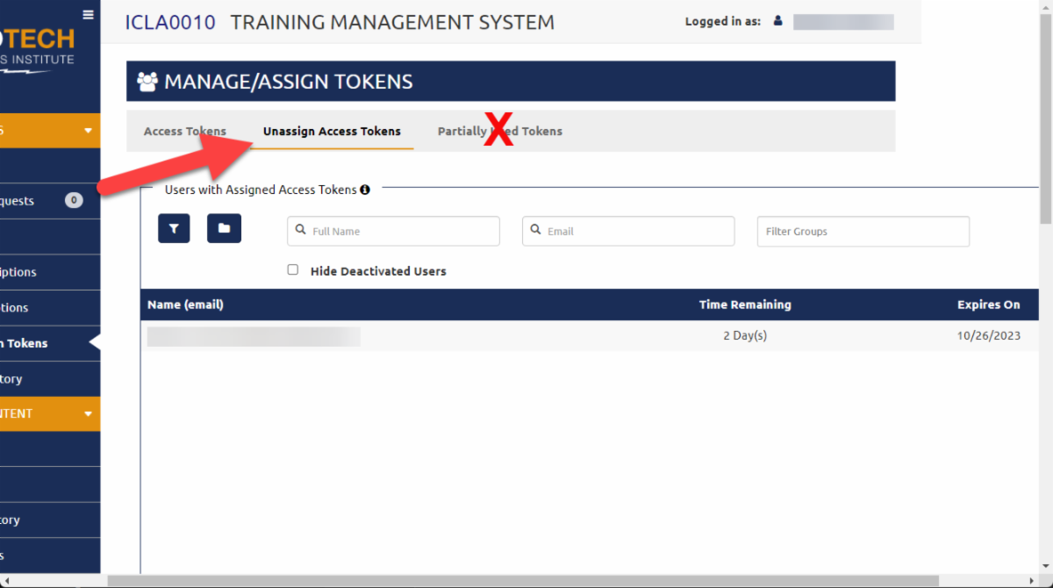Image resolution: width=1053 pixels, height=588 pixels.
Task: Click the ICLA0010 link in the header
Action: pyautogui.click(x=169, y=22)
